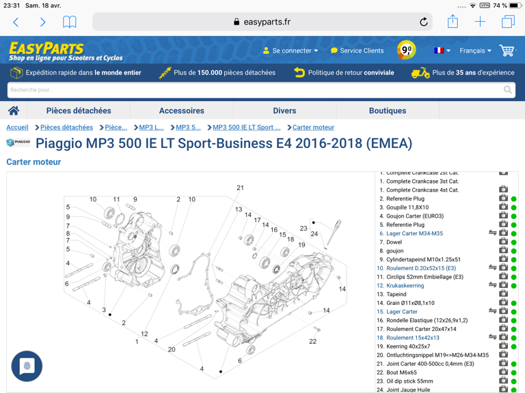The width and height of the screenshot is (525, 393).
Task: Click the engine crankcase exploded diagram
Action: click(x=205, y=282)
